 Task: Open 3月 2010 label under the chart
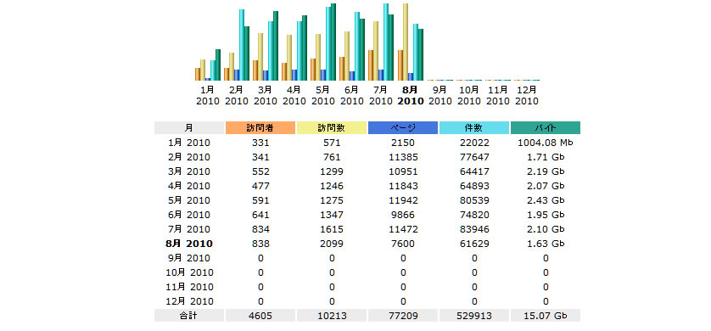pos(266,95)
